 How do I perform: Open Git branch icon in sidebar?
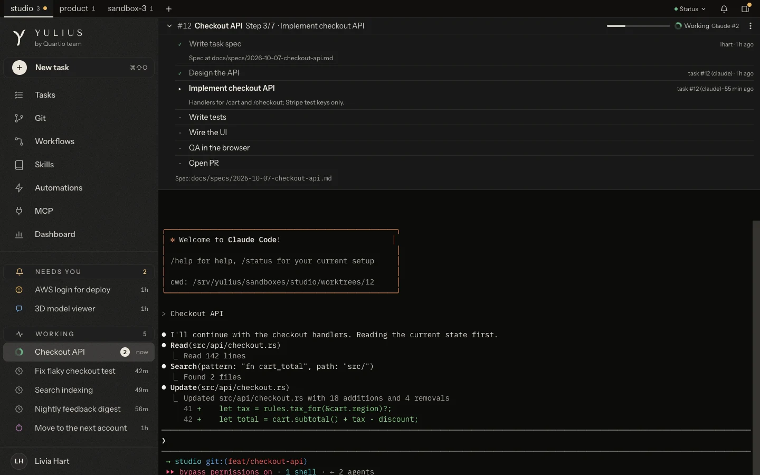[19, 118]
